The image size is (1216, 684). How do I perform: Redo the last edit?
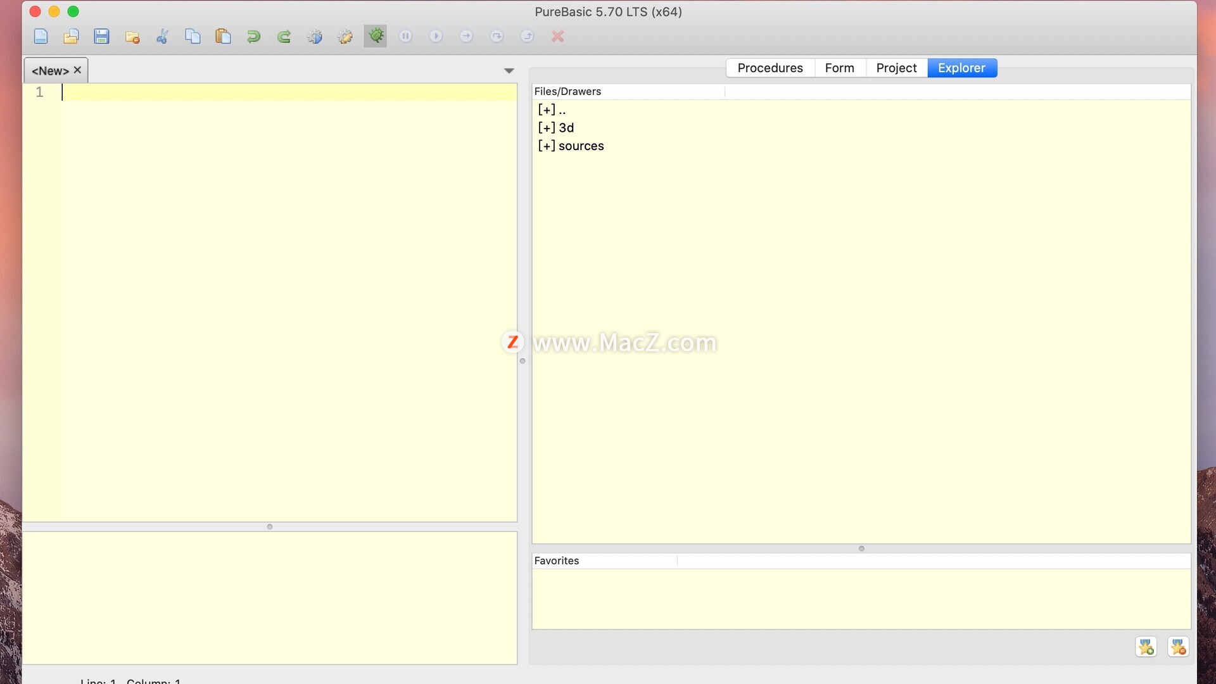(284, 36)
